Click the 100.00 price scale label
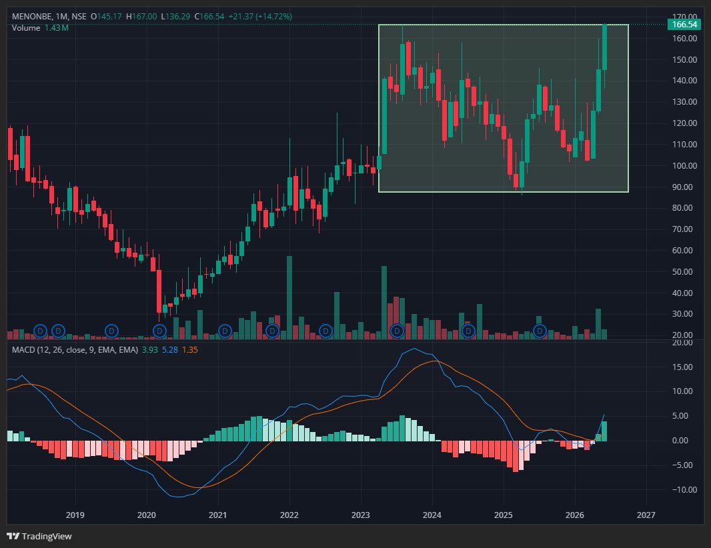Screen dimensions: 711x548 tap(685, 165)
